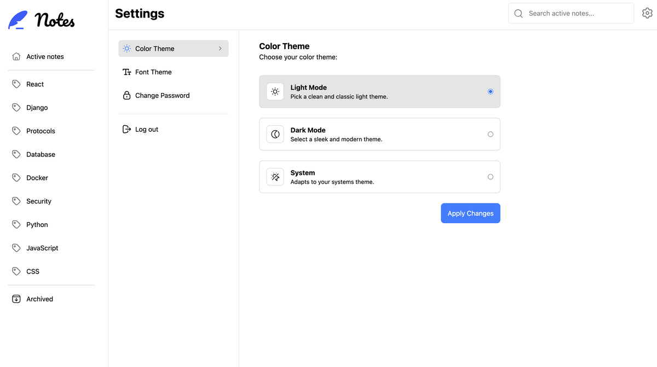Open Active notes via the house icon

(x=16, y=56)
